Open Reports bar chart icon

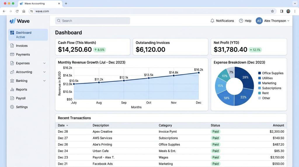click(12, 89)
